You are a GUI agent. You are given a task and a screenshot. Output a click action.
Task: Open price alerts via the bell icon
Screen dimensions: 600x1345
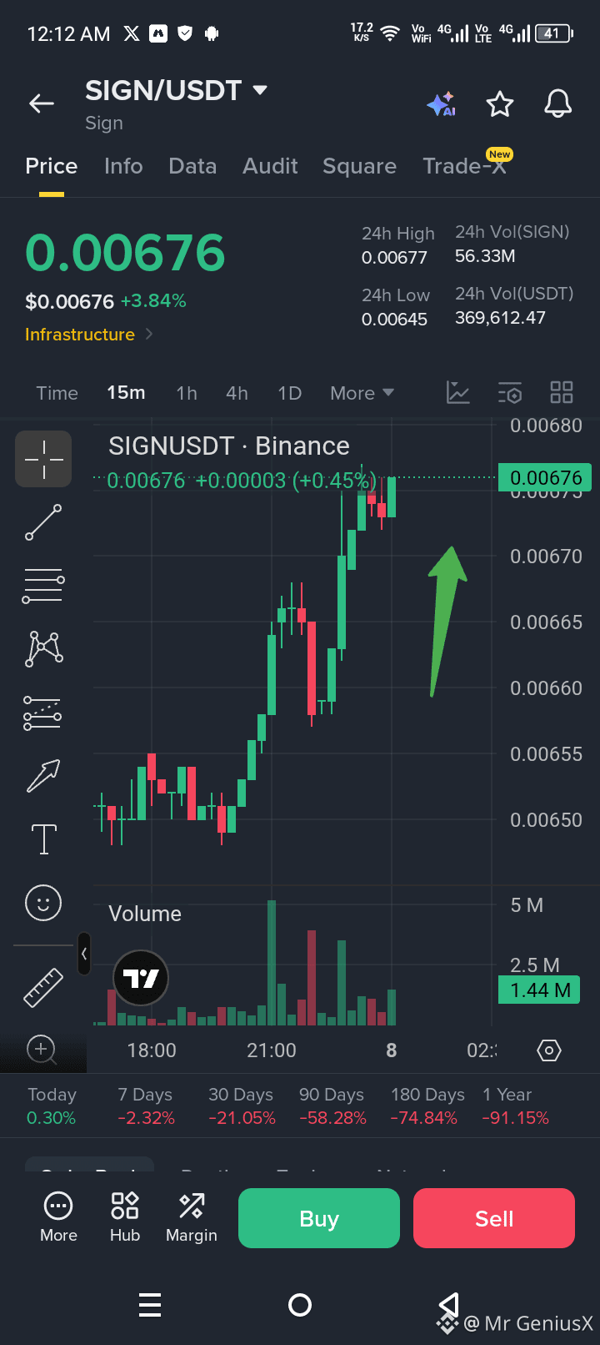pyautogui.click(x=558, y=104)
